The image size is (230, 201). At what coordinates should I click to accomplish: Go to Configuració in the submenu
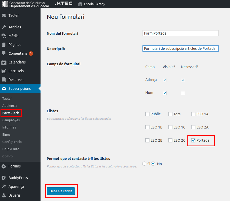[x=12, y=142]
